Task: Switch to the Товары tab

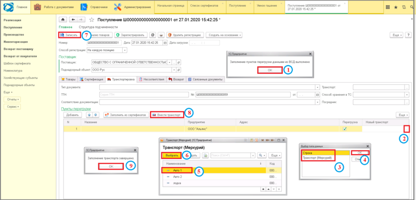Action: click(68, 79)
